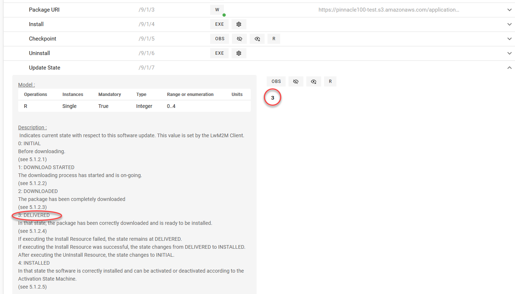The height and width of the screenshot is (294, 515).
Task: Execute Install with the EXE button
Action: coord(219,24)
